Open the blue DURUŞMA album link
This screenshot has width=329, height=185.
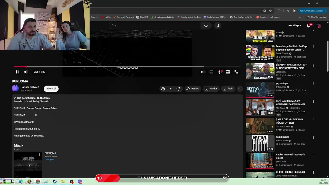pyautogui.click(x=49, y=160)
